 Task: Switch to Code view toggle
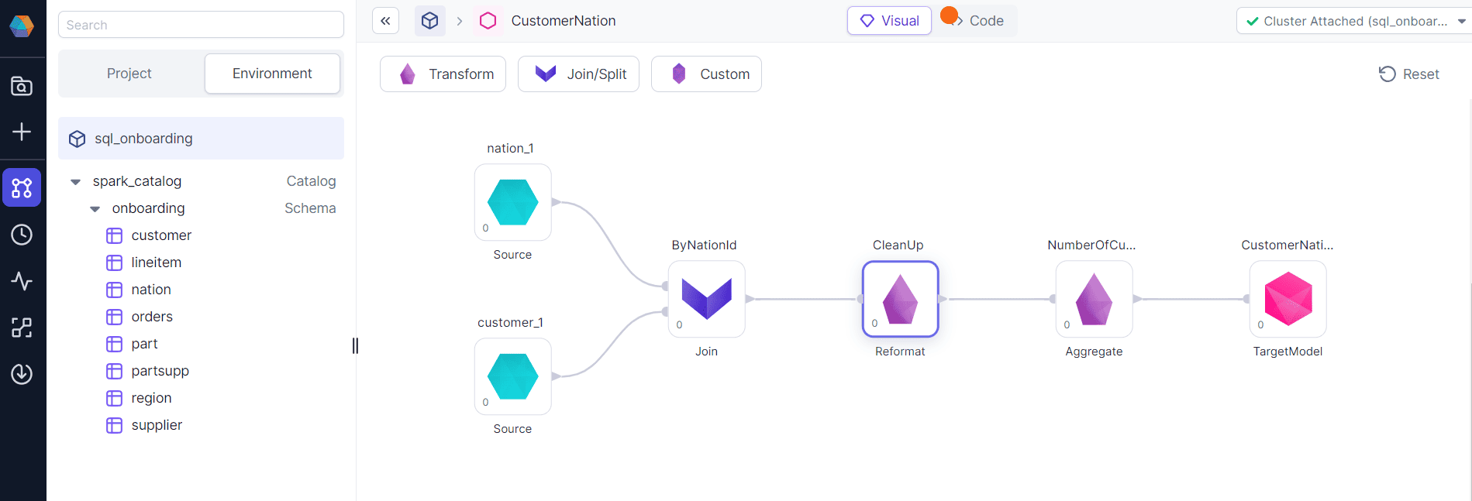(975, 21)
